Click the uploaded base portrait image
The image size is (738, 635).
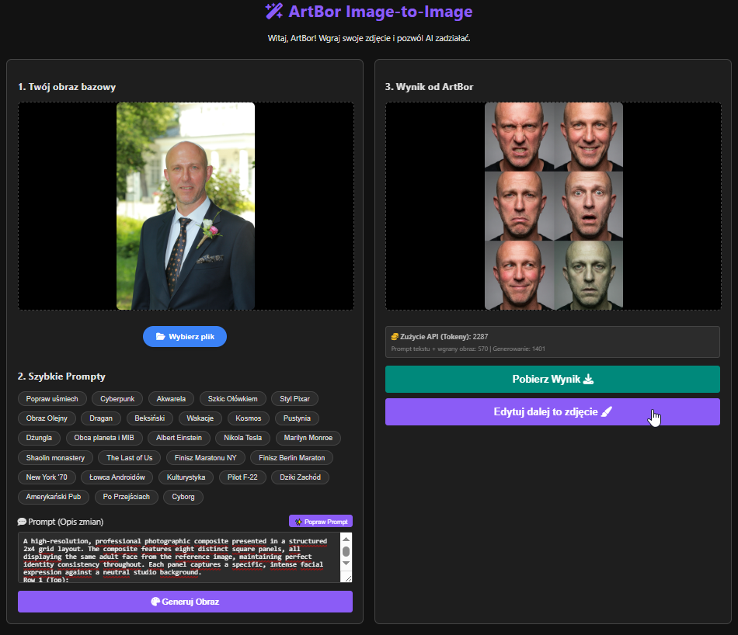[186, 206]
